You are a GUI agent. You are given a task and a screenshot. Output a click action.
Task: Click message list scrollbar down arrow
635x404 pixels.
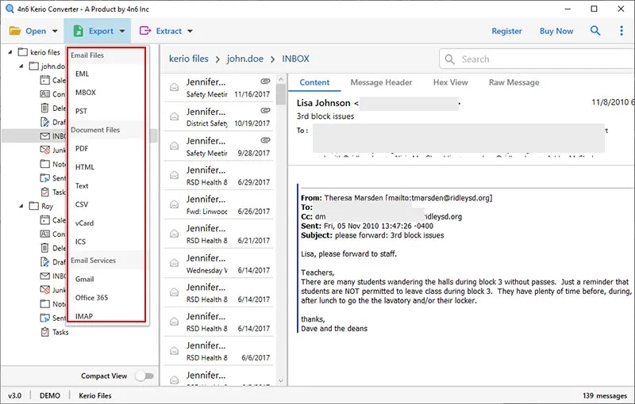(x=281, y=380)
